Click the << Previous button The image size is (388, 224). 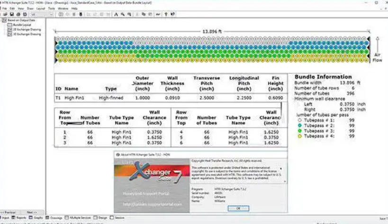pyautogui.click(x=10, y=212)
